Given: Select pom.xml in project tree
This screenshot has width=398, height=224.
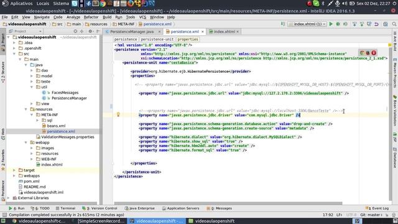Looking at the screenshot, I should coord(32,181).
